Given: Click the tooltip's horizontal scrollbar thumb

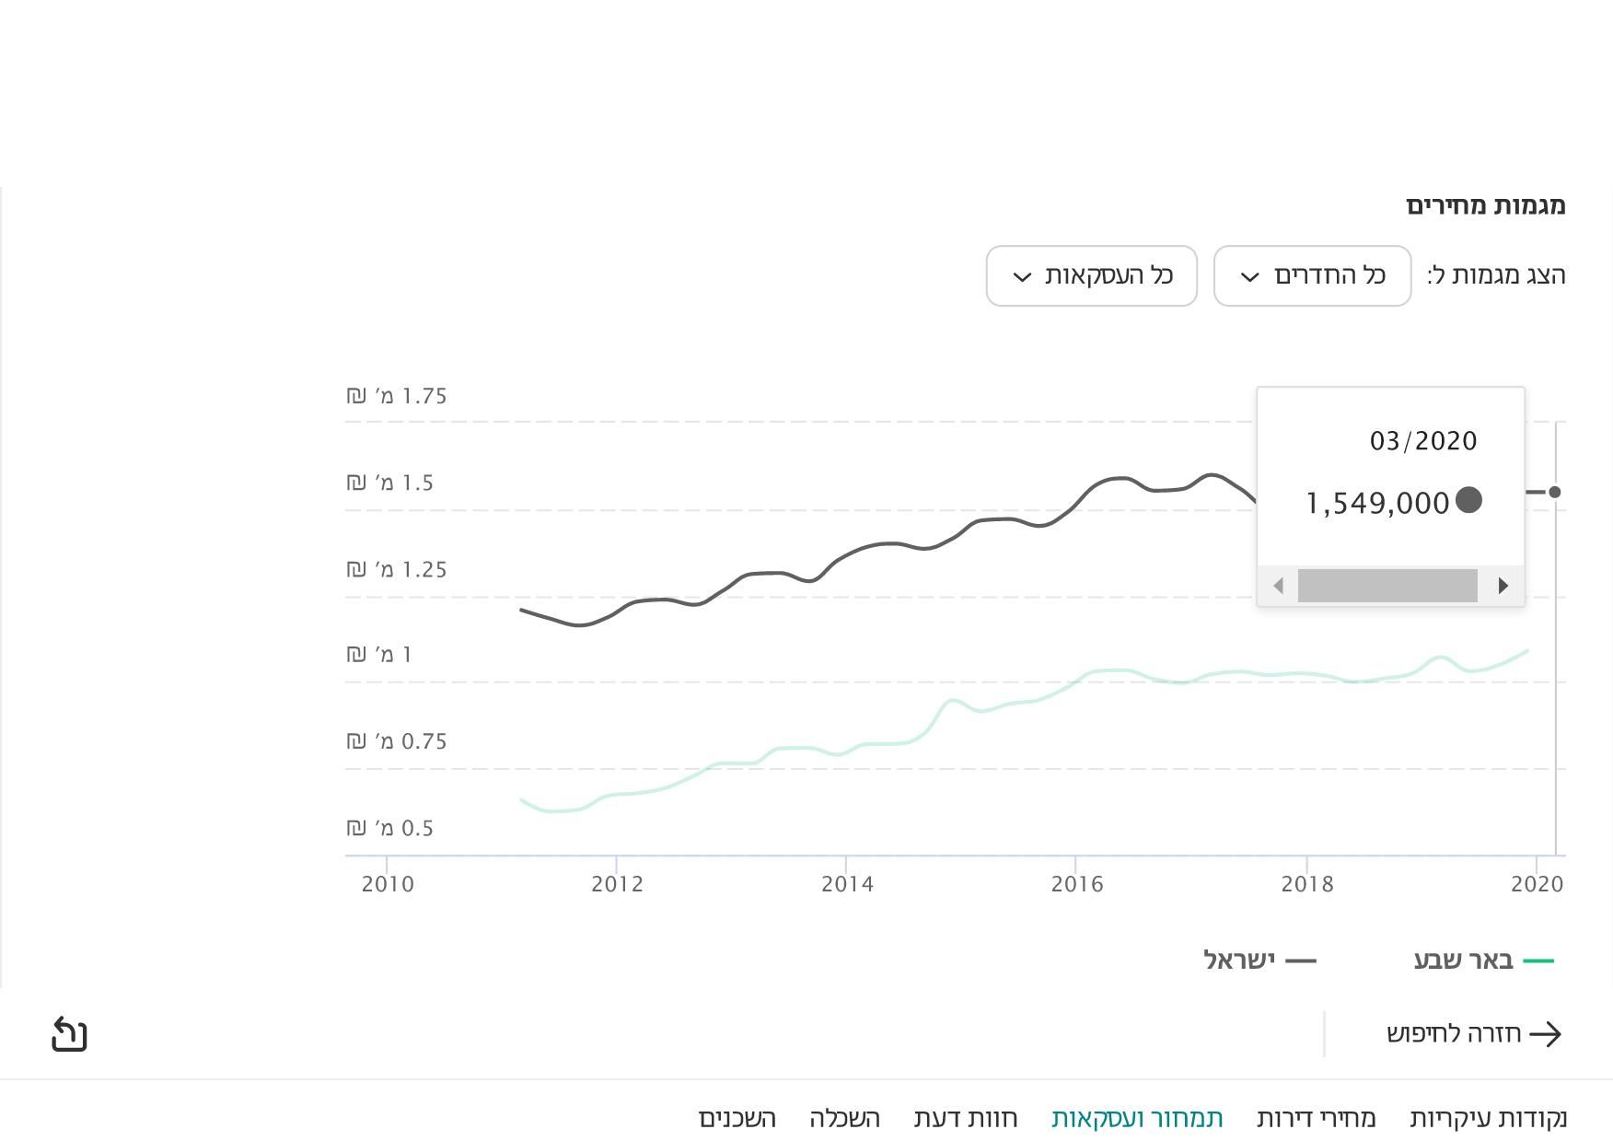Looking at the screenshot, I should (x=1387, y=586).
